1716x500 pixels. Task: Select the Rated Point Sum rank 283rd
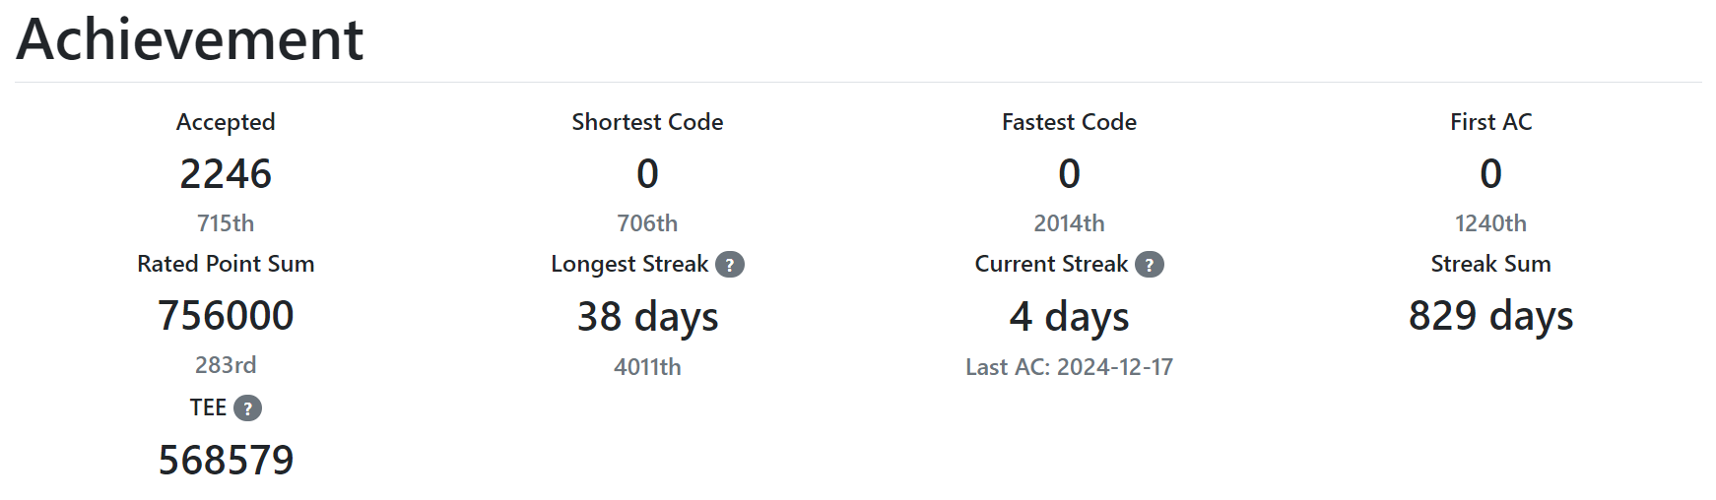coord(226,365)
